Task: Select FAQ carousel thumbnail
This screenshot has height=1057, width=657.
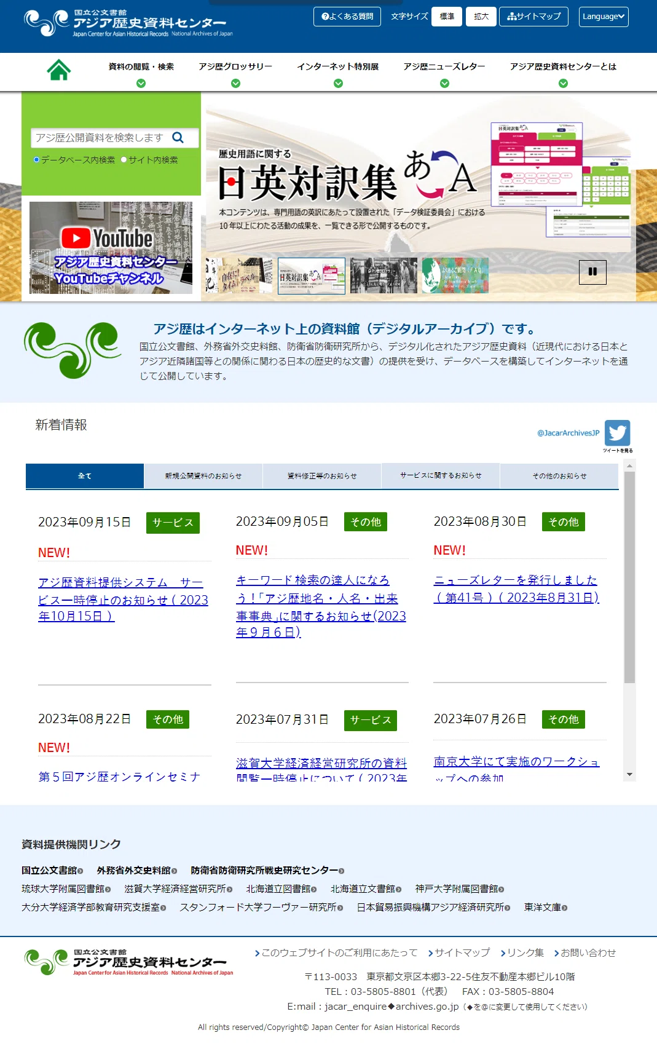Action: pyautogui.click(x=455, y=275)
